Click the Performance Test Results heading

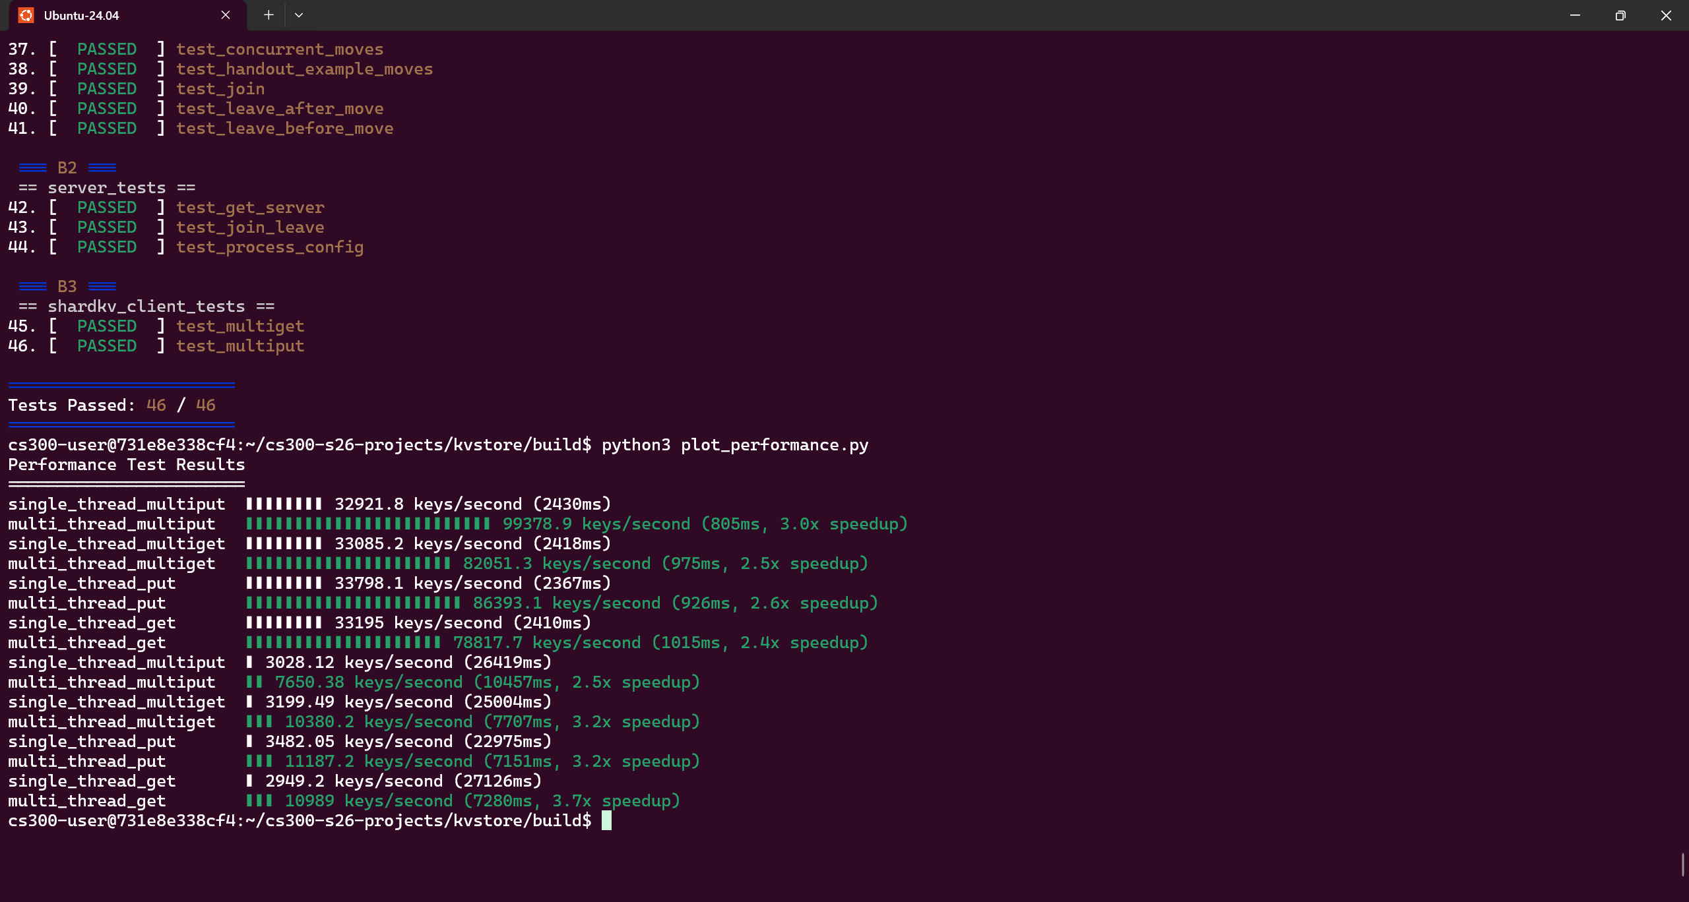[x=127, y=465]
